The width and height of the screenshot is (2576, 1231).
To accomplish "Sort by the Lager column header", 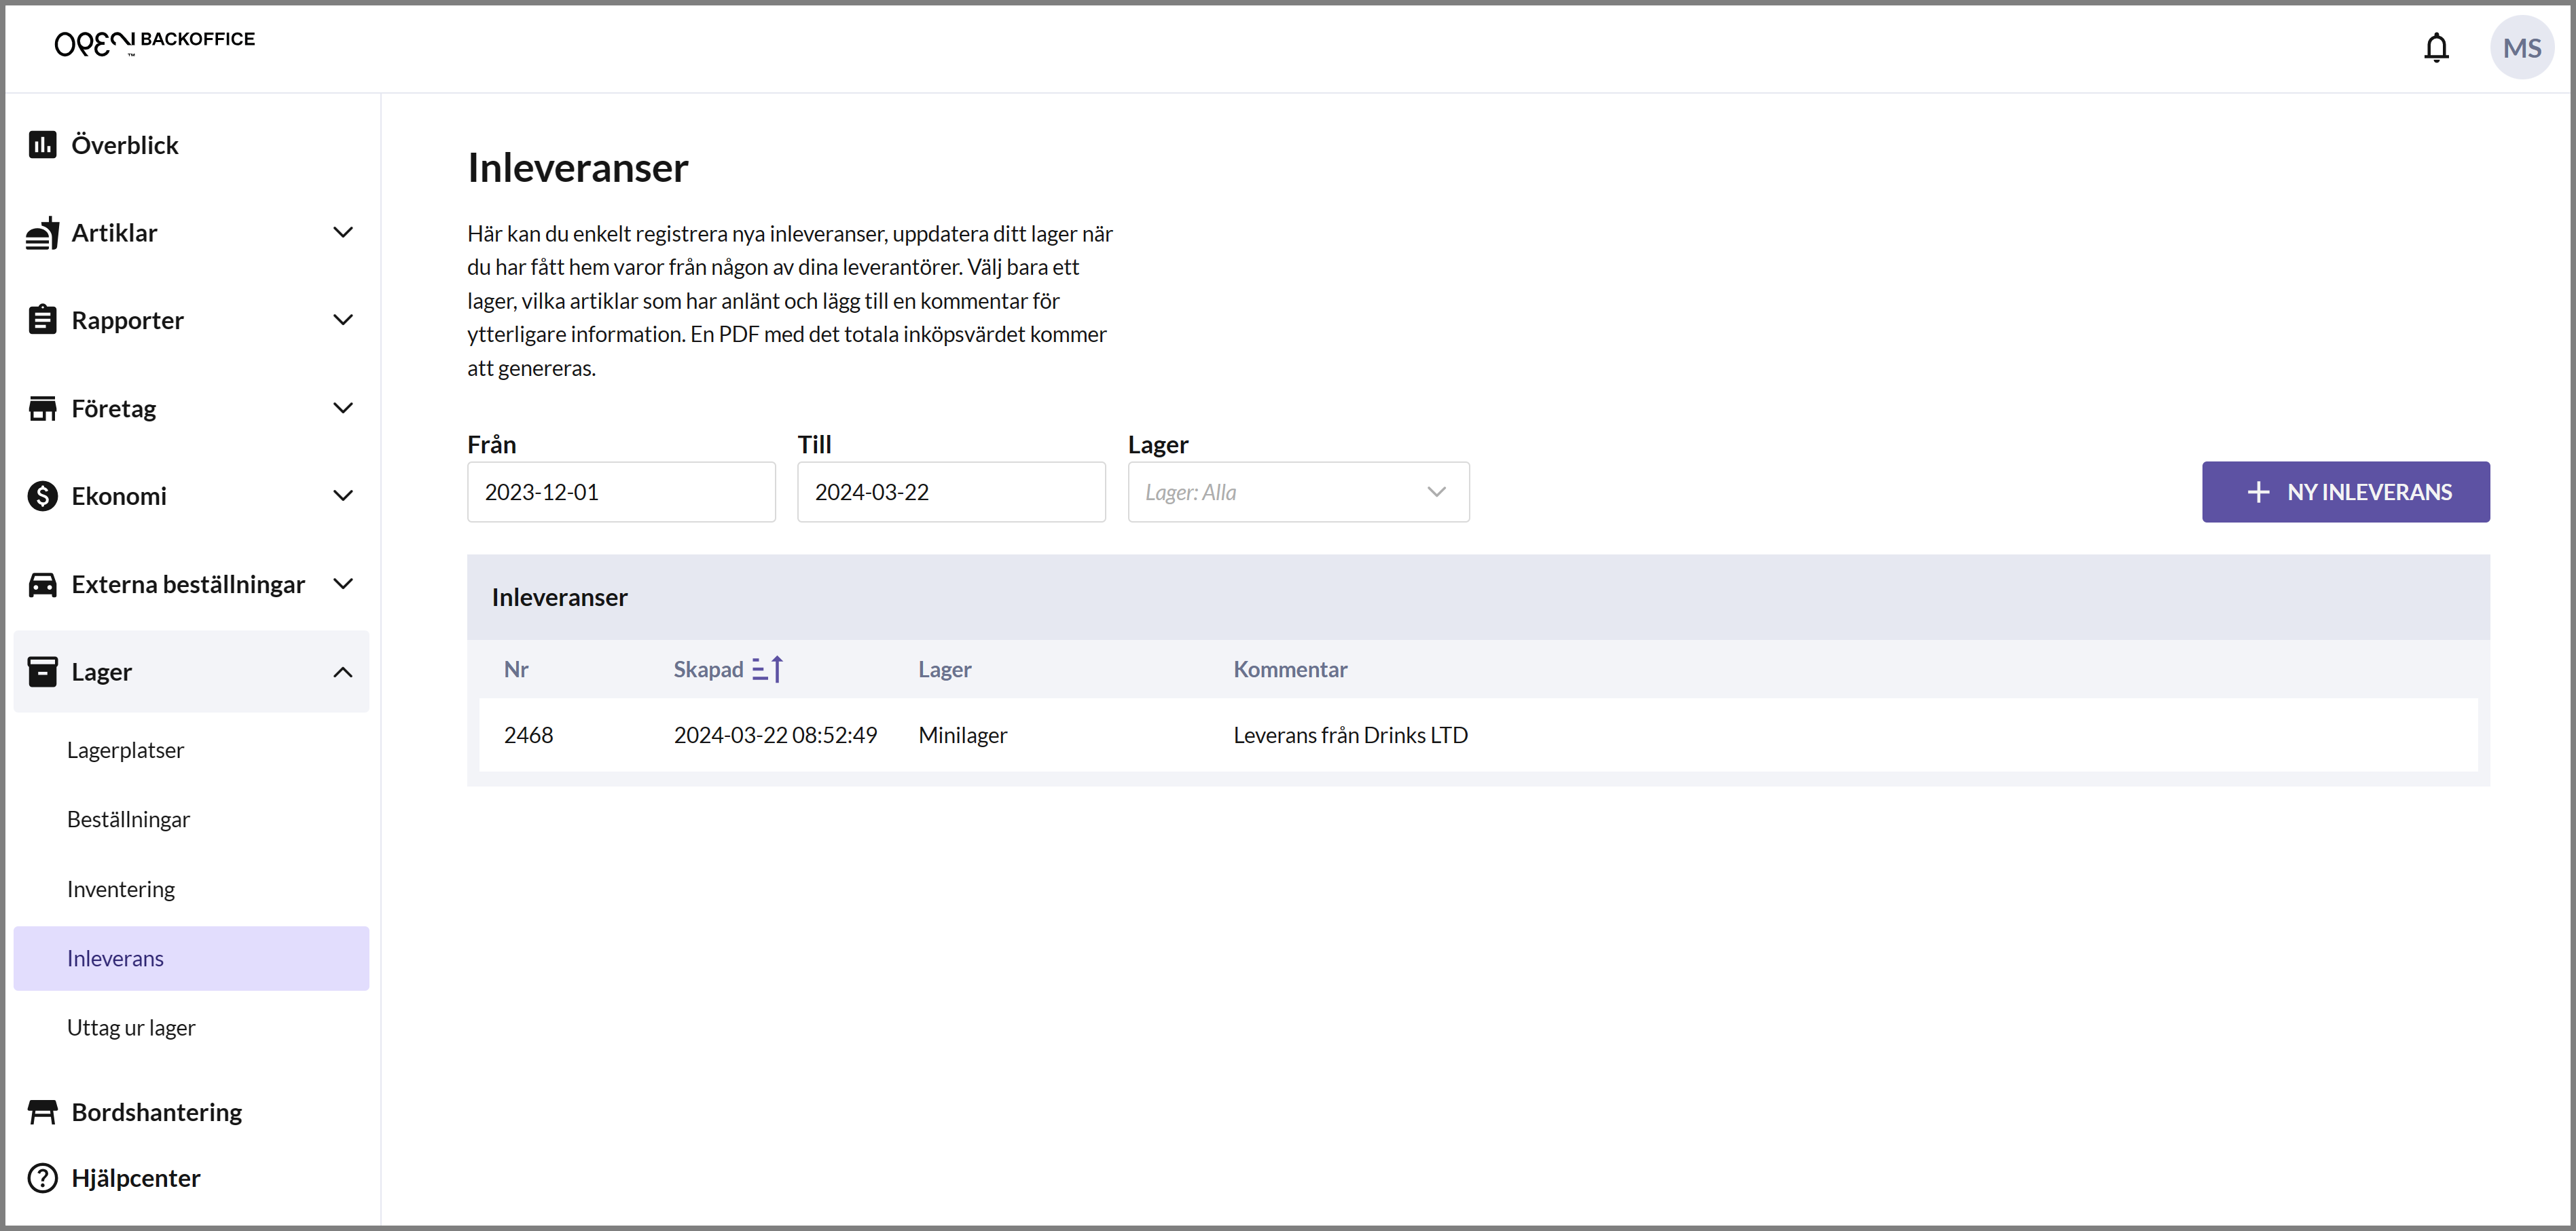I will (945, 670).
